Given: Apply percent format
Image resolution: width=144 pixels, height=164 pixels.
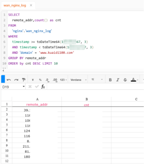Looking at the screenshot, I should point(40,80).
